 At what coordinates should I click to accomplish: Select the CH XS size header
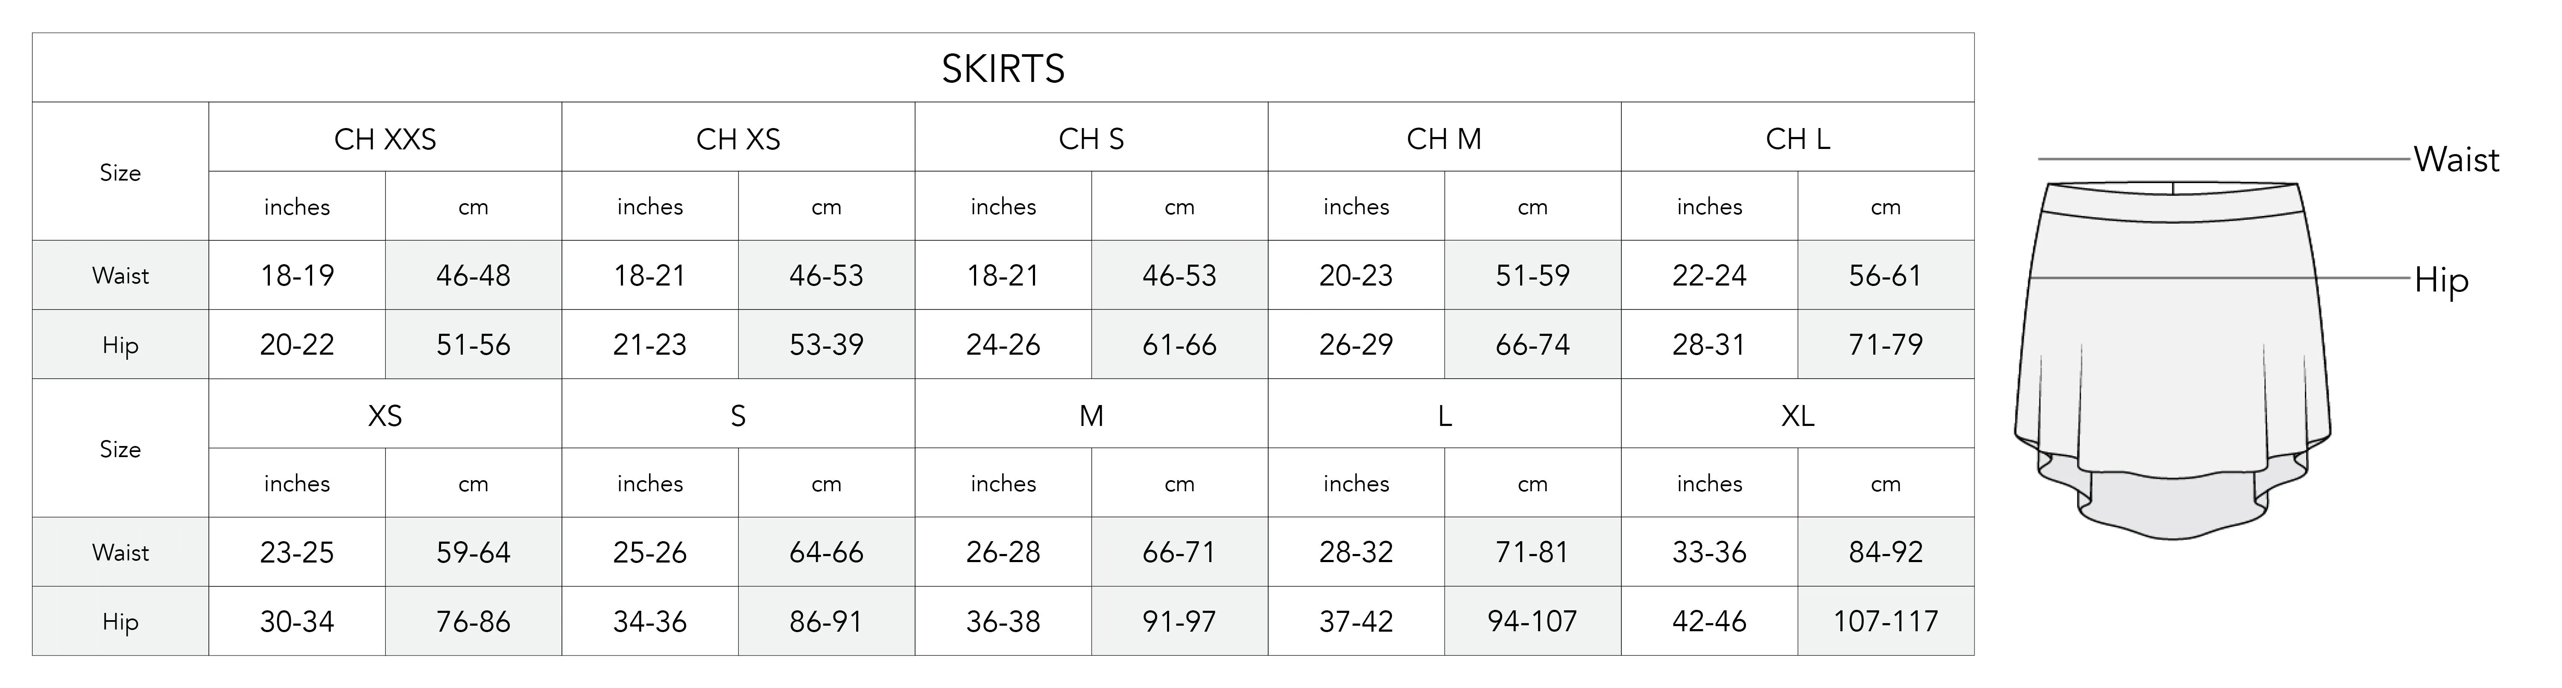(738, 138)
